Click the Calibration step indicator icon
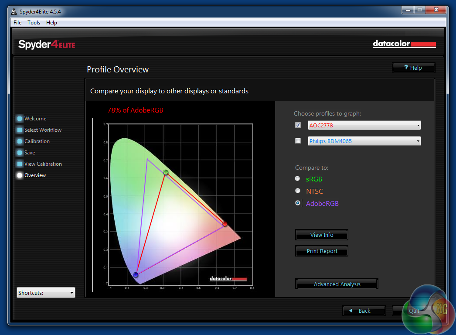The width and height of the screenshot is (456, 335). pyautogui.click(x=19, y=141)
